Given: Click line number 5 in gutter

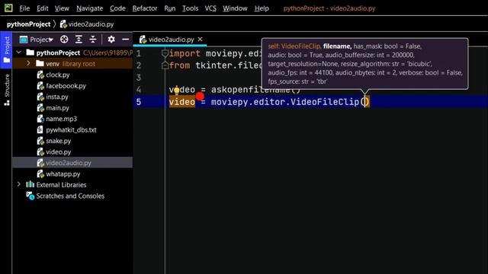Looking at the screenshot, I should [139, 101].
